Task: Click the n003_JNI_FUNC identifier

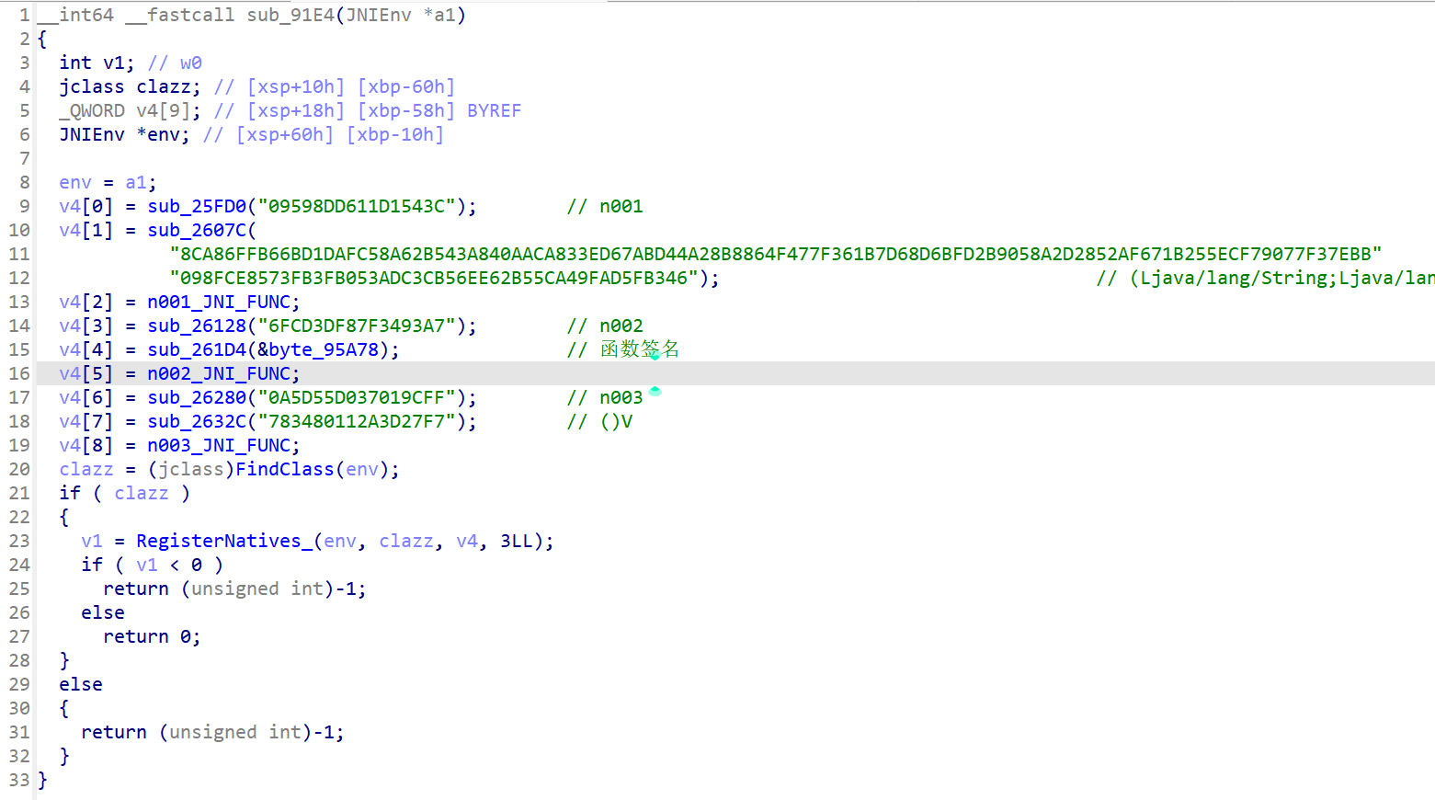Action: pos(219,445)
